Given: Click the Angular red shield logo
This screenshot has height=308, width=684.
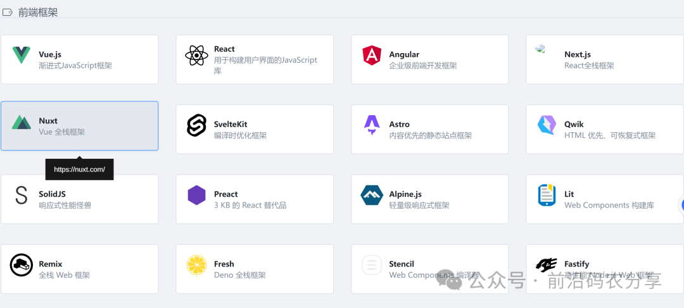Looking at the screenshot, I should 372,55.
